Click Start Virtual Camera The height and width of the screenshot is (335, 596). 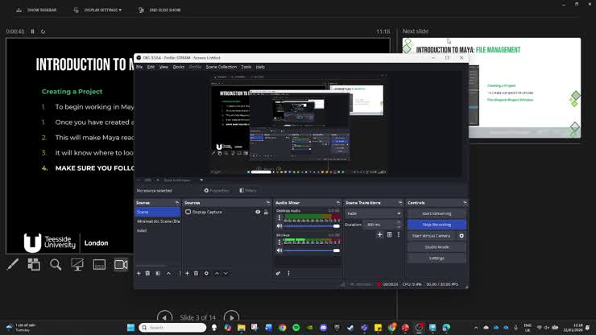[432, 236]
